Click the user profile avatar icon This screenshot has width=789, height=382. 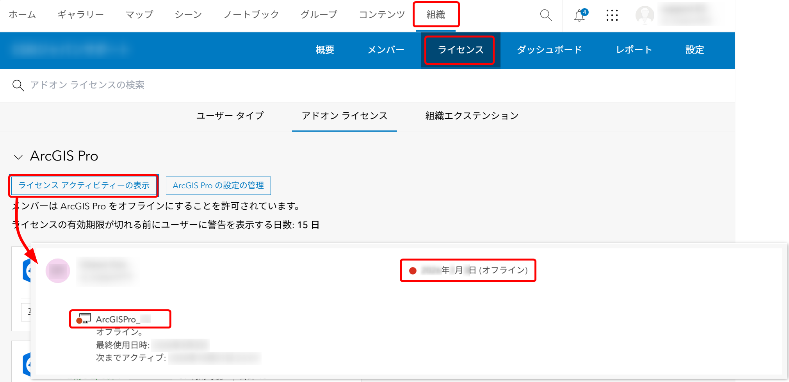pos(645,15)
